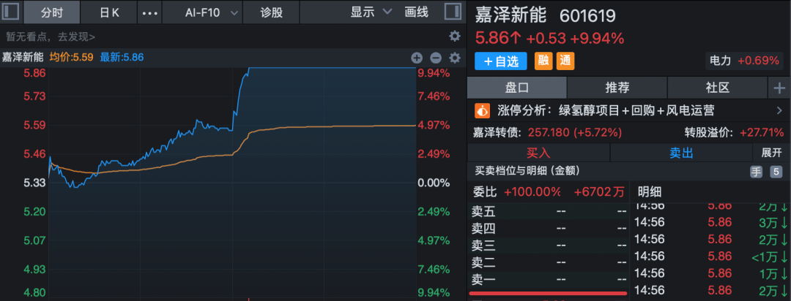Select the 社区 community tab
791x301 pixels.
click(x=717, y=88)
